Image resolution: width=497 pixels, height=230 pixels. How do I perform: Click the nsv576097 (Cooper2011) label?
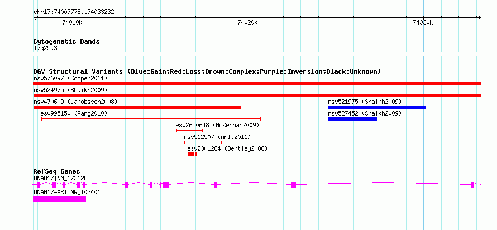tap(70, 78)
